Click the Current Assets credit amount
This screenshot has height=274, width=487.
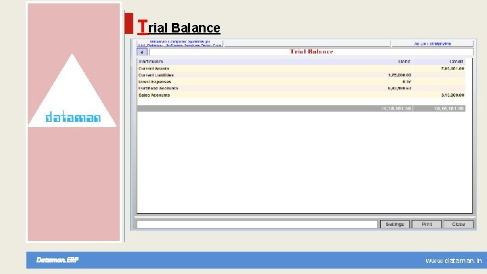tap(453, 68)
